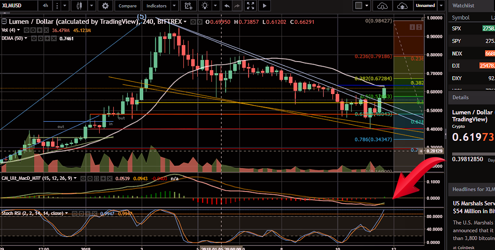Toggle visibility eye for Lumen / Dollar series
The height and width of the screenshot is (250, 495).
pyautogui.click(x=193, y=22)
